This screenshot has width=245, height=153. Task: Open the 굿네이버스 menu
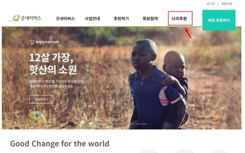tap(65, 19)
